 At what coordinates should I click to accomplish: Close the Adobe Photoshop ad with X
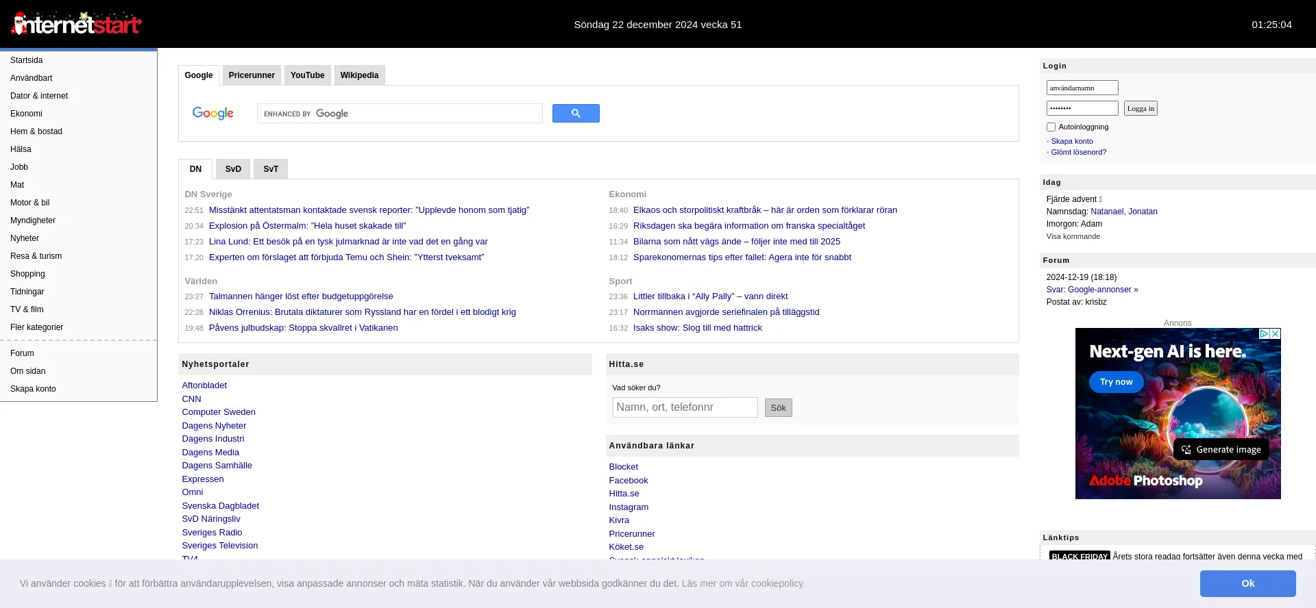(1276, 333)
